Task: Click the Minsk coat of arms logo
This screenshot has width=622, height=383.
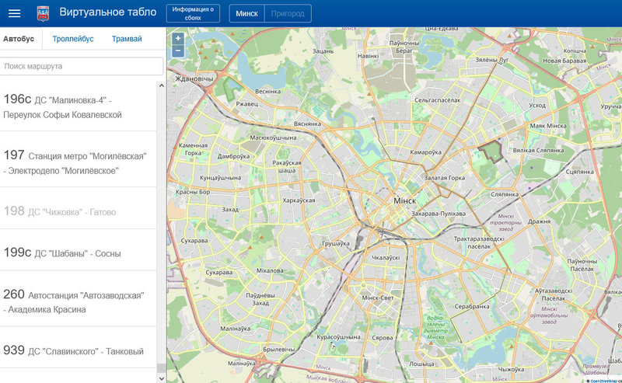Action: click(42, 13)
